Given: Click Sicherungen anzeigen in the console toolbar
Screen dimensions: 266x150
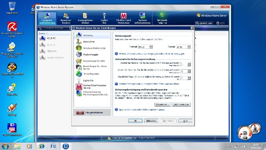Looking at the screenshot, I should click(x=51, y=28).
